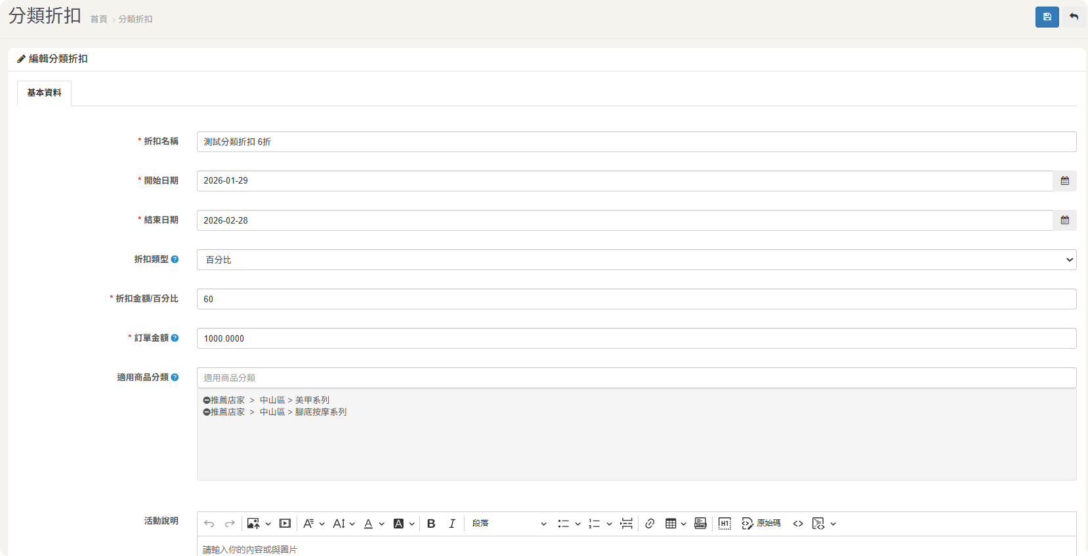Remove the 美甲系列 category entry

pyautogui.click(x=207, y=401)
